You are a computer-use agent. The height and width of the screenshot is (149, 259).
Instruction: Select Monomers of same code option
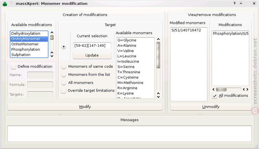click(63, 67)
